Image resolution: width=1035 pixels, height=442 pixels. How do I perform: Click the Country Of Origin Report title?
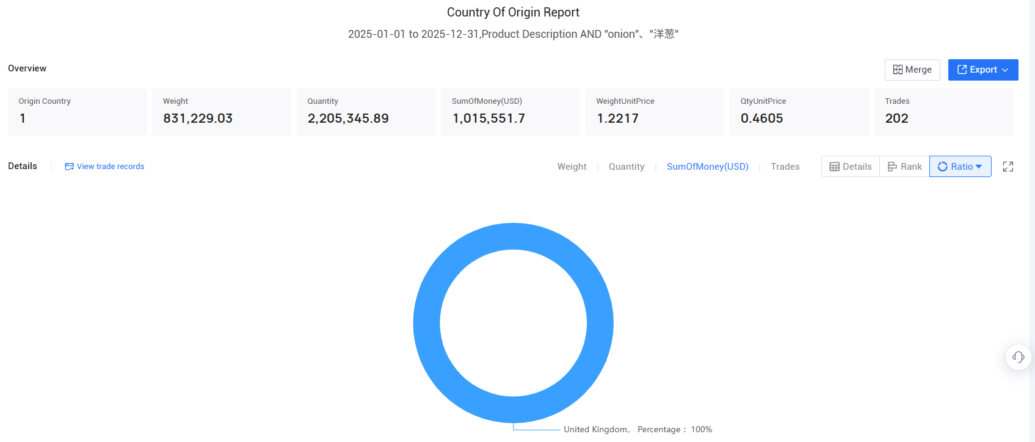(513, 12)
